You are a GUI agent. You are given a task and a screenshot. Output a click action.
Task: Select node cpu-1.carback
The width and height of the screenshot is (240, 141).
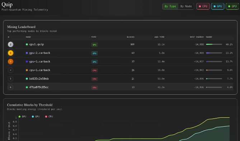click(x=40, y=70)
